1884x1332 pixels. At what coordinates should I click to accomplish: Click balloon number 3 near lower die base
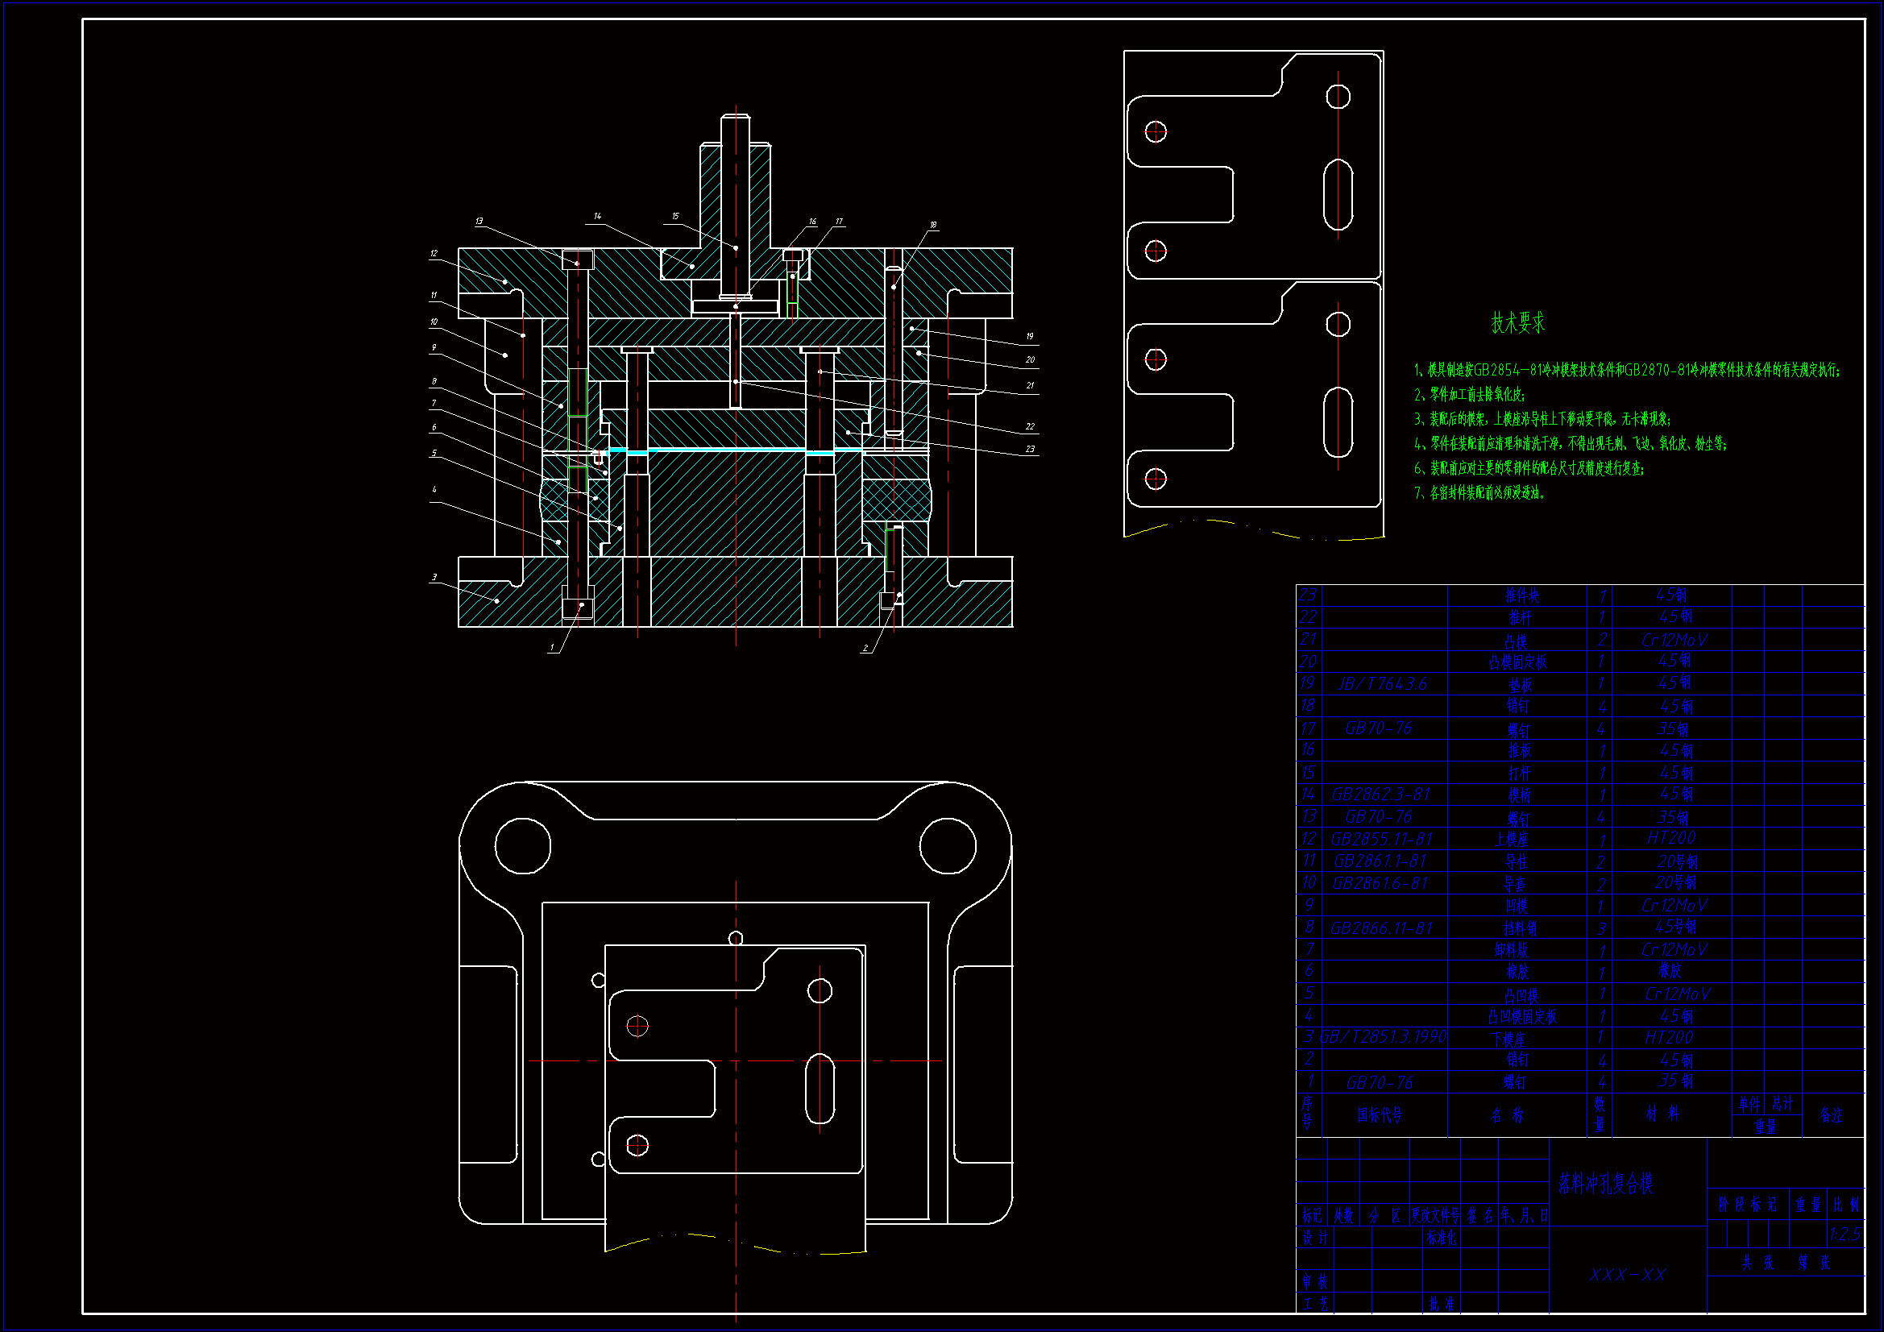point(434,577)
